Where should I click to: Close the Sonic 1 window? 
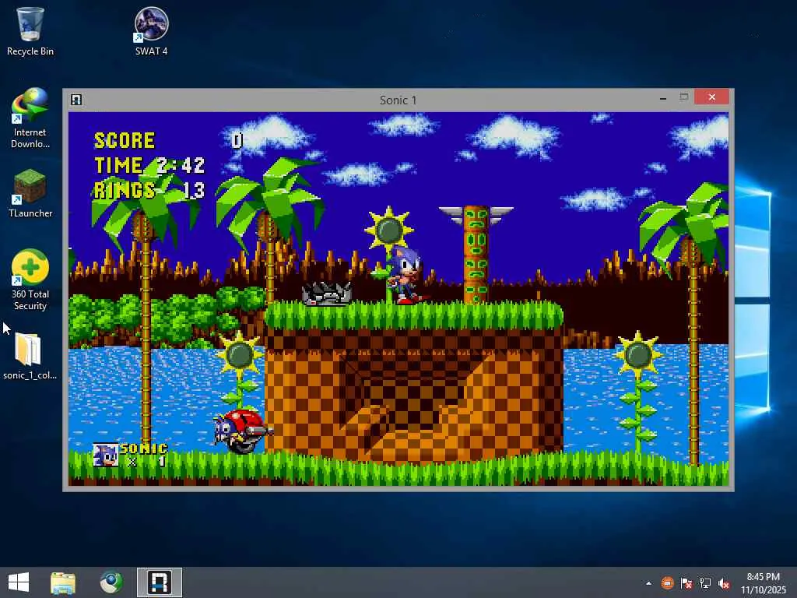point(711,97)
